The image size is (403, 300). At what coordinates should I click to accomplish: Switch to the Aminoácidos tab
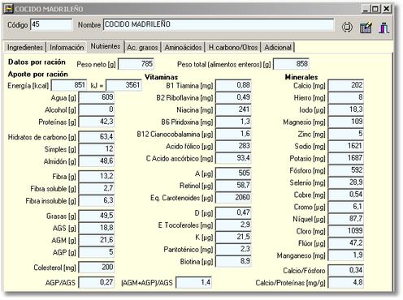click(x=183, y=47)
